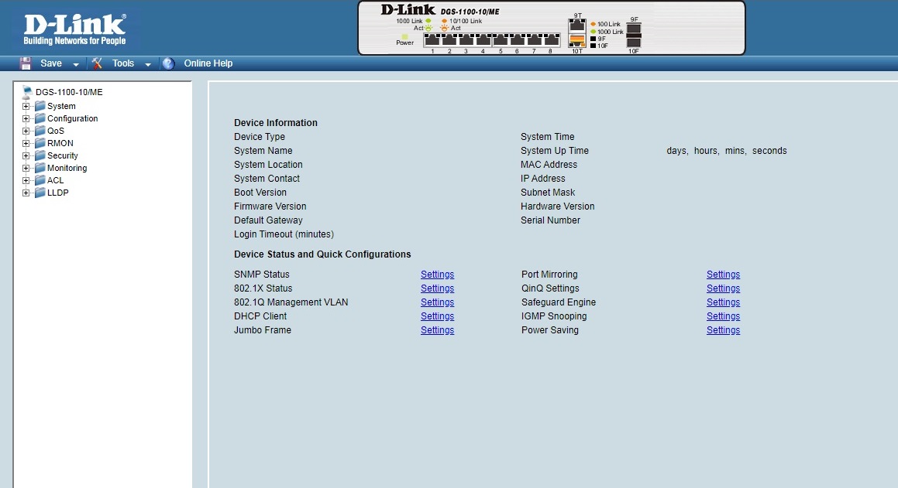The height and width of the screenshot is (488, 898).
Task: Click port 1 on the switch panel
Action: click(432, 40)
